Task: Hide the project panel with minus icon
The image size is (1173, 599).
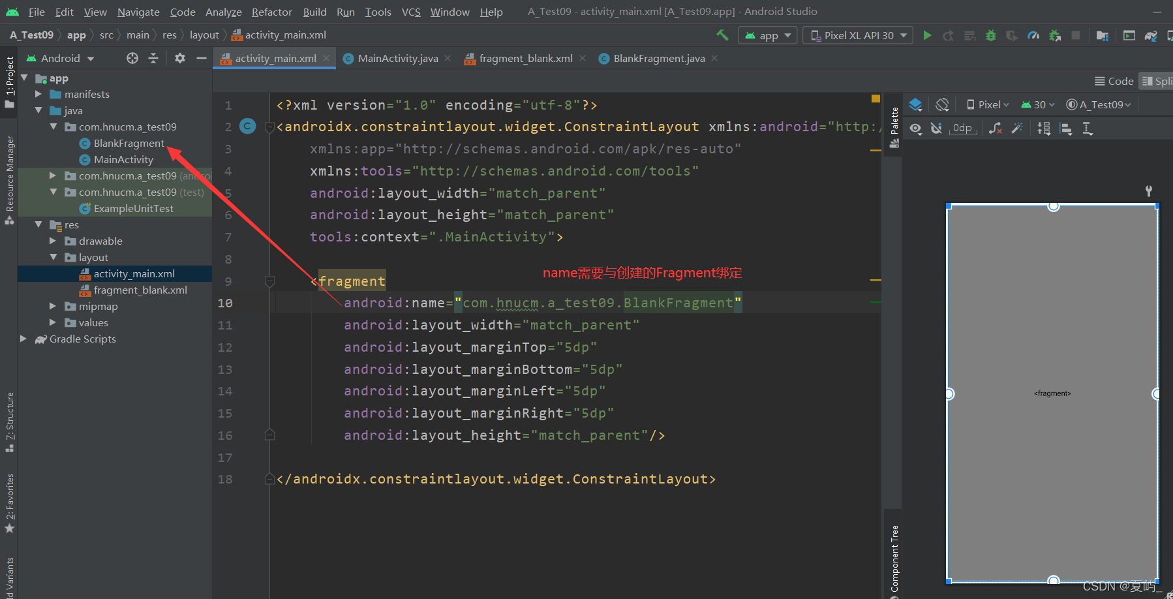Action: 202,58
